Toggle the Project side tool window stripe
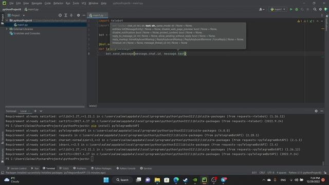 pos(3,20)
